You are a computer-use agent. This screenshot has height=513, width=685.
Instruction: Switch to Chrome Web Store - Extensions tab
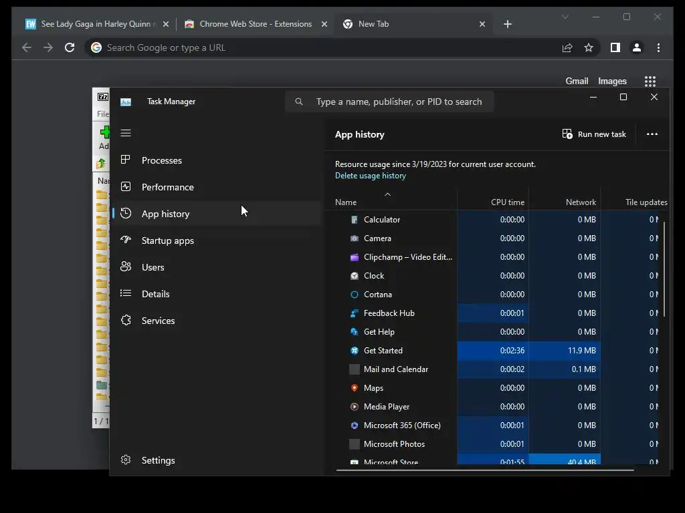point(256,24)
